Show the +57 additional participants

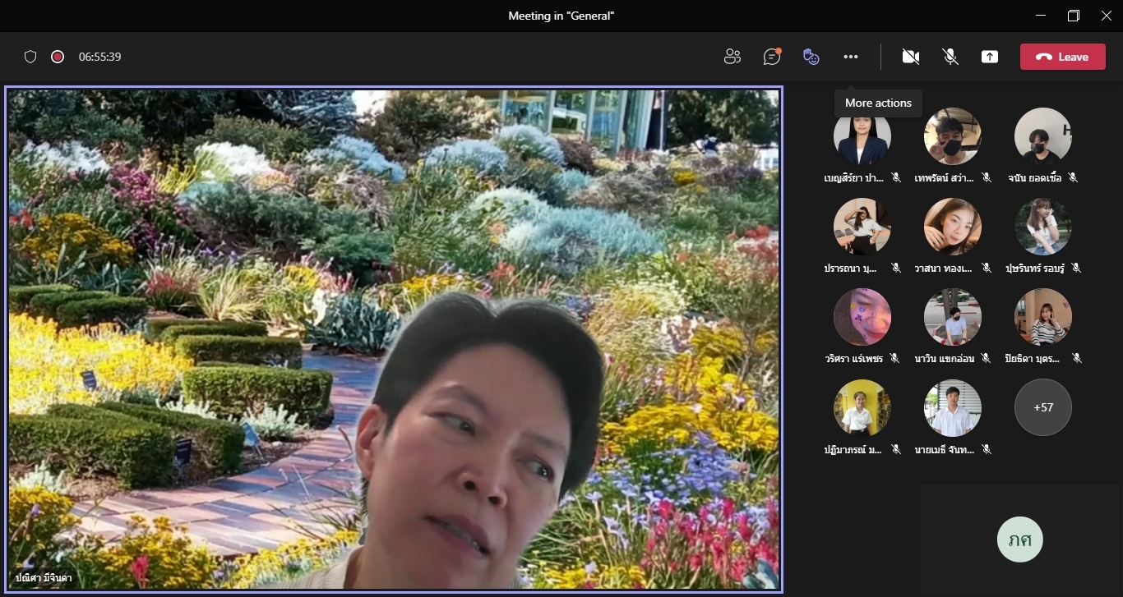click(x=1043, y=407)
